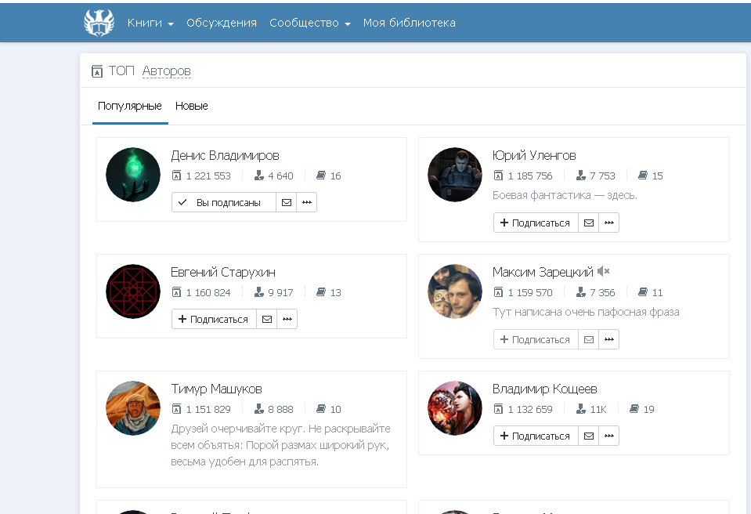Click the envelope icon for Максим Зарецкий
751x514 pixels.
coord(588,339)
